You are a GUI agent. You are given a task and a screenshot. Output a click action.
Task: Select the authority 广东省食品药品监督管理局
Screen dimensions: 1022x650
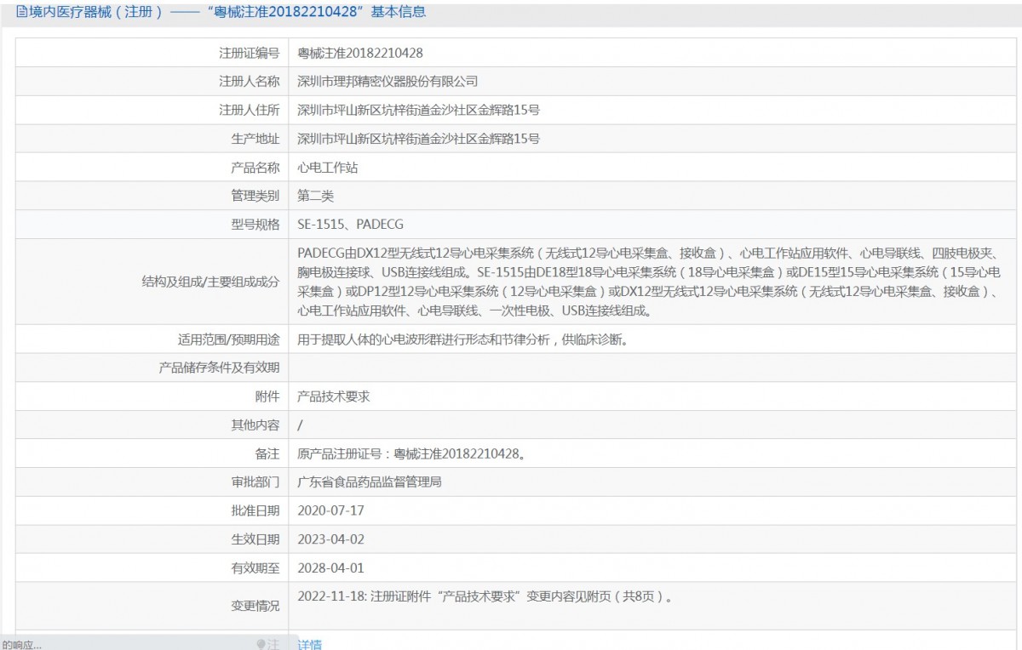point(369,482)
